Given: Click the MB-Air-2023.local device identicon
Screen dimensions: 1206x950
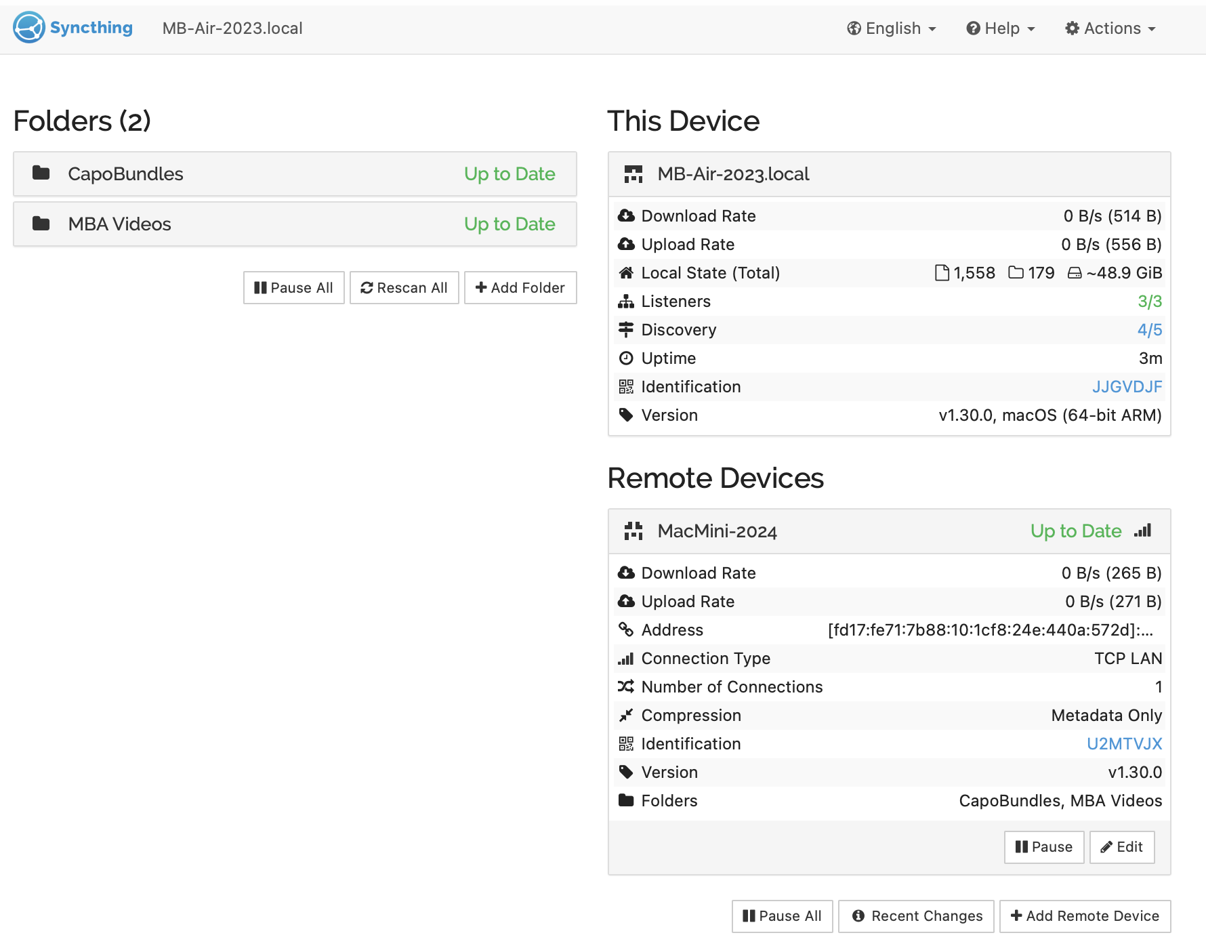Looking at the screenshot, I should coord(633,174).
